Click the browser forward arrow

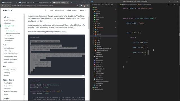pyautogui.click(x=5, y=6)
